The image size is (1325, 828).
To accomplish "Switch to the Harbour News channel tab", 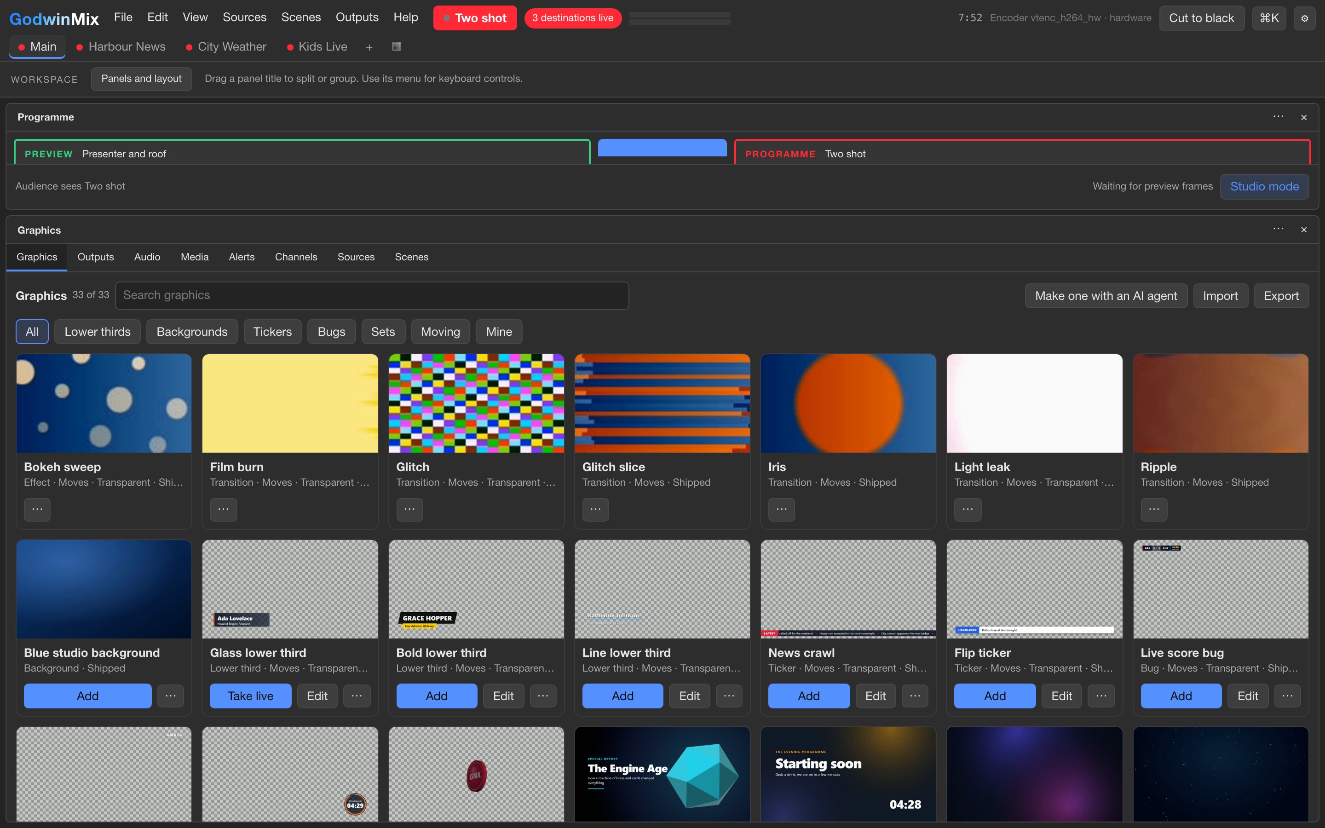I will (121, 47).
